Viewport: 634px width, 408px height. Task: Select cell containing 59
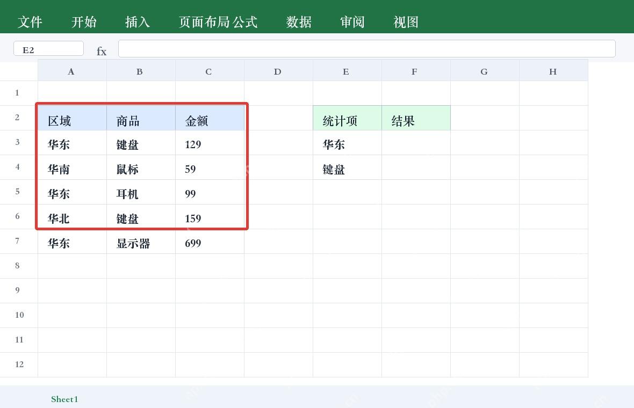tap(210, 167)
